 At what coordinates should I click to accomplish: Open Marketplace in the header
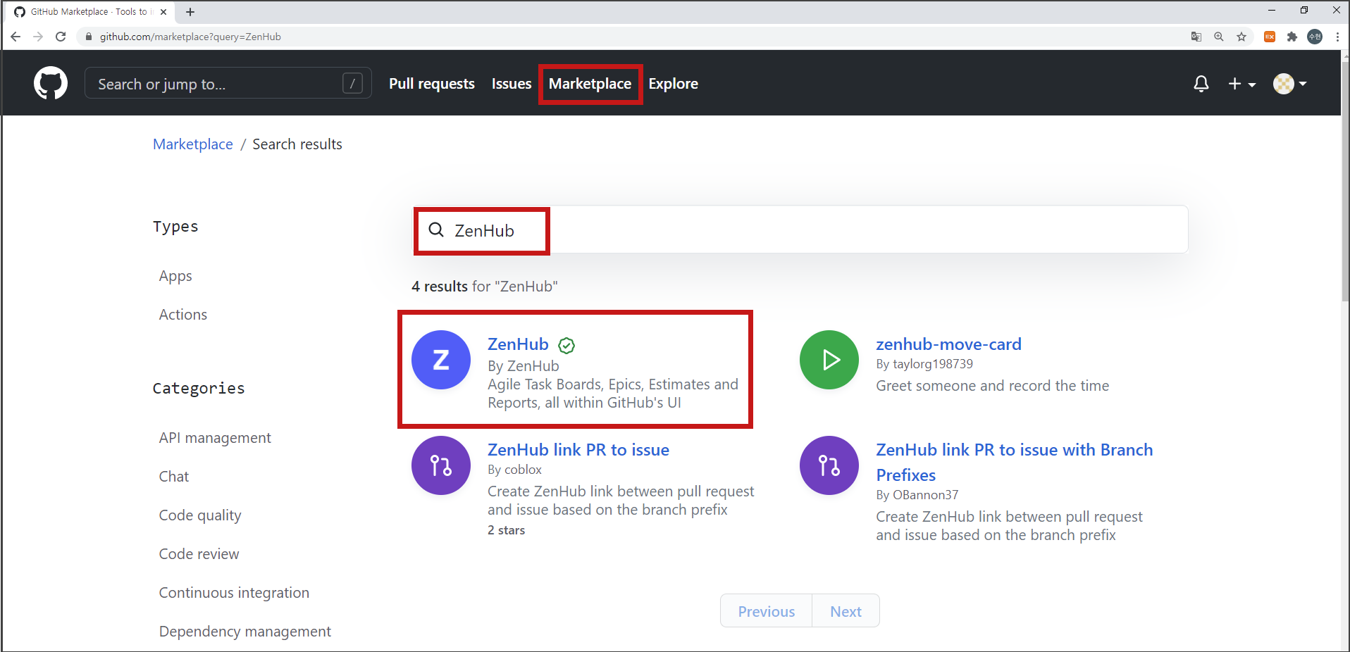coord(590,84)
